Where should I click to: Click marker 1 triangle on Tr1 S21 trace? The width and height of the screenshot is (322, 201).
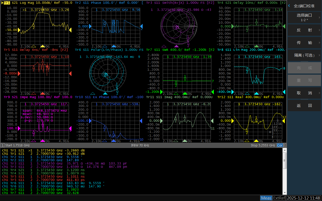tap(43, 11)
